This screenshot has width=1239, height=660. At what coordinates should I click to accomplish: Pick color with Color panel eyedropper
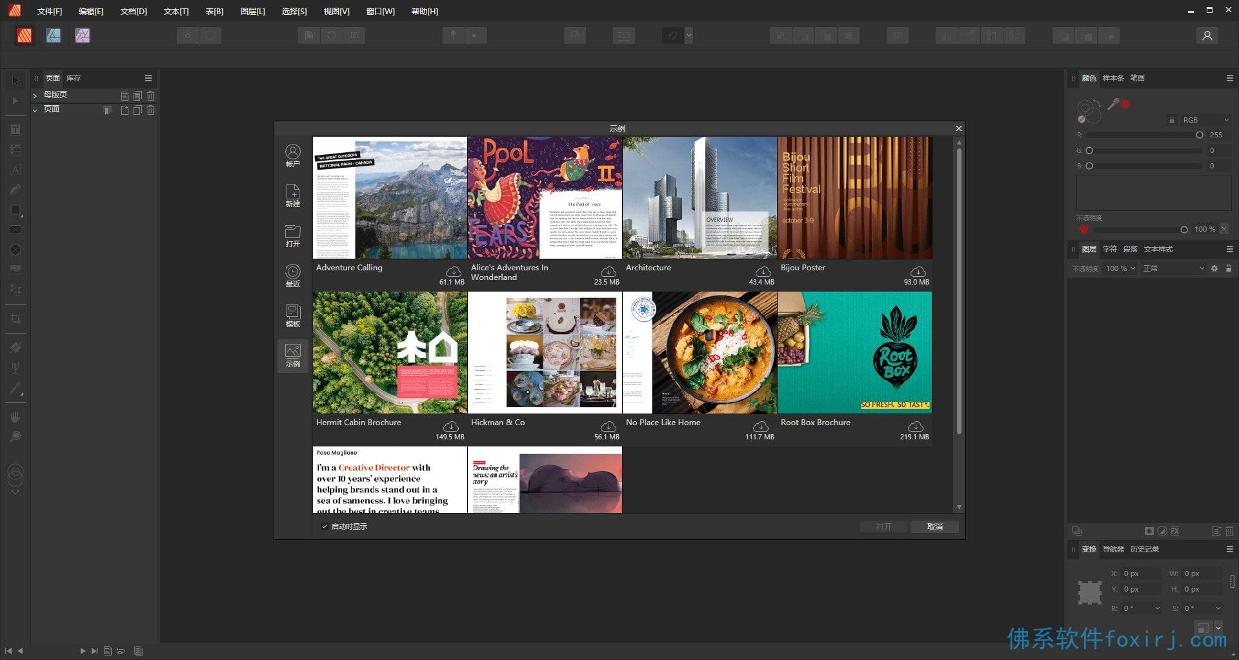coord(1113,104)
